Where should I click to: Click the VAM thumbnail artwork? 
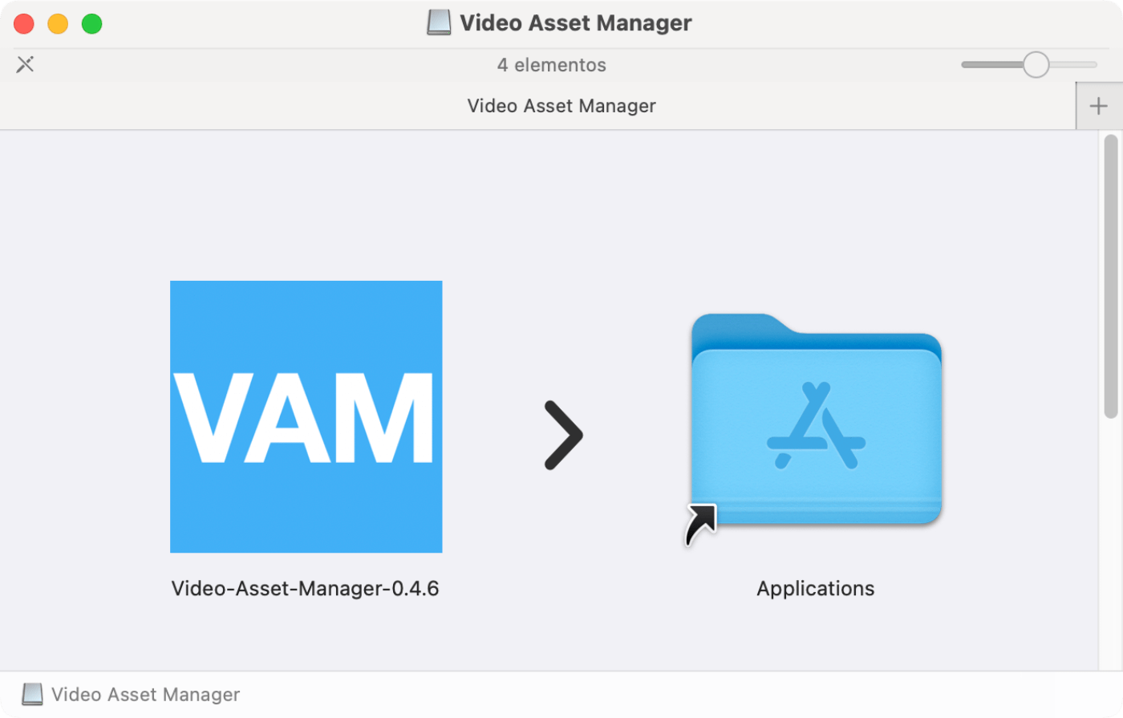tap(306, 416)
